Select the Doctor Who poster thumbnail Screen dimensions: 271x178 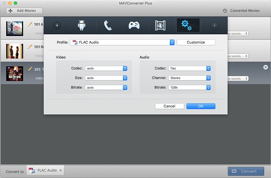[14, 73]
